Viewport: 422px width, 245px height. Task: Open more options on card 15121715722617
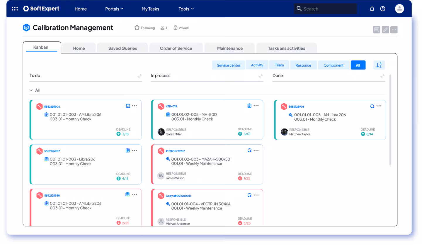click(256, 151)
